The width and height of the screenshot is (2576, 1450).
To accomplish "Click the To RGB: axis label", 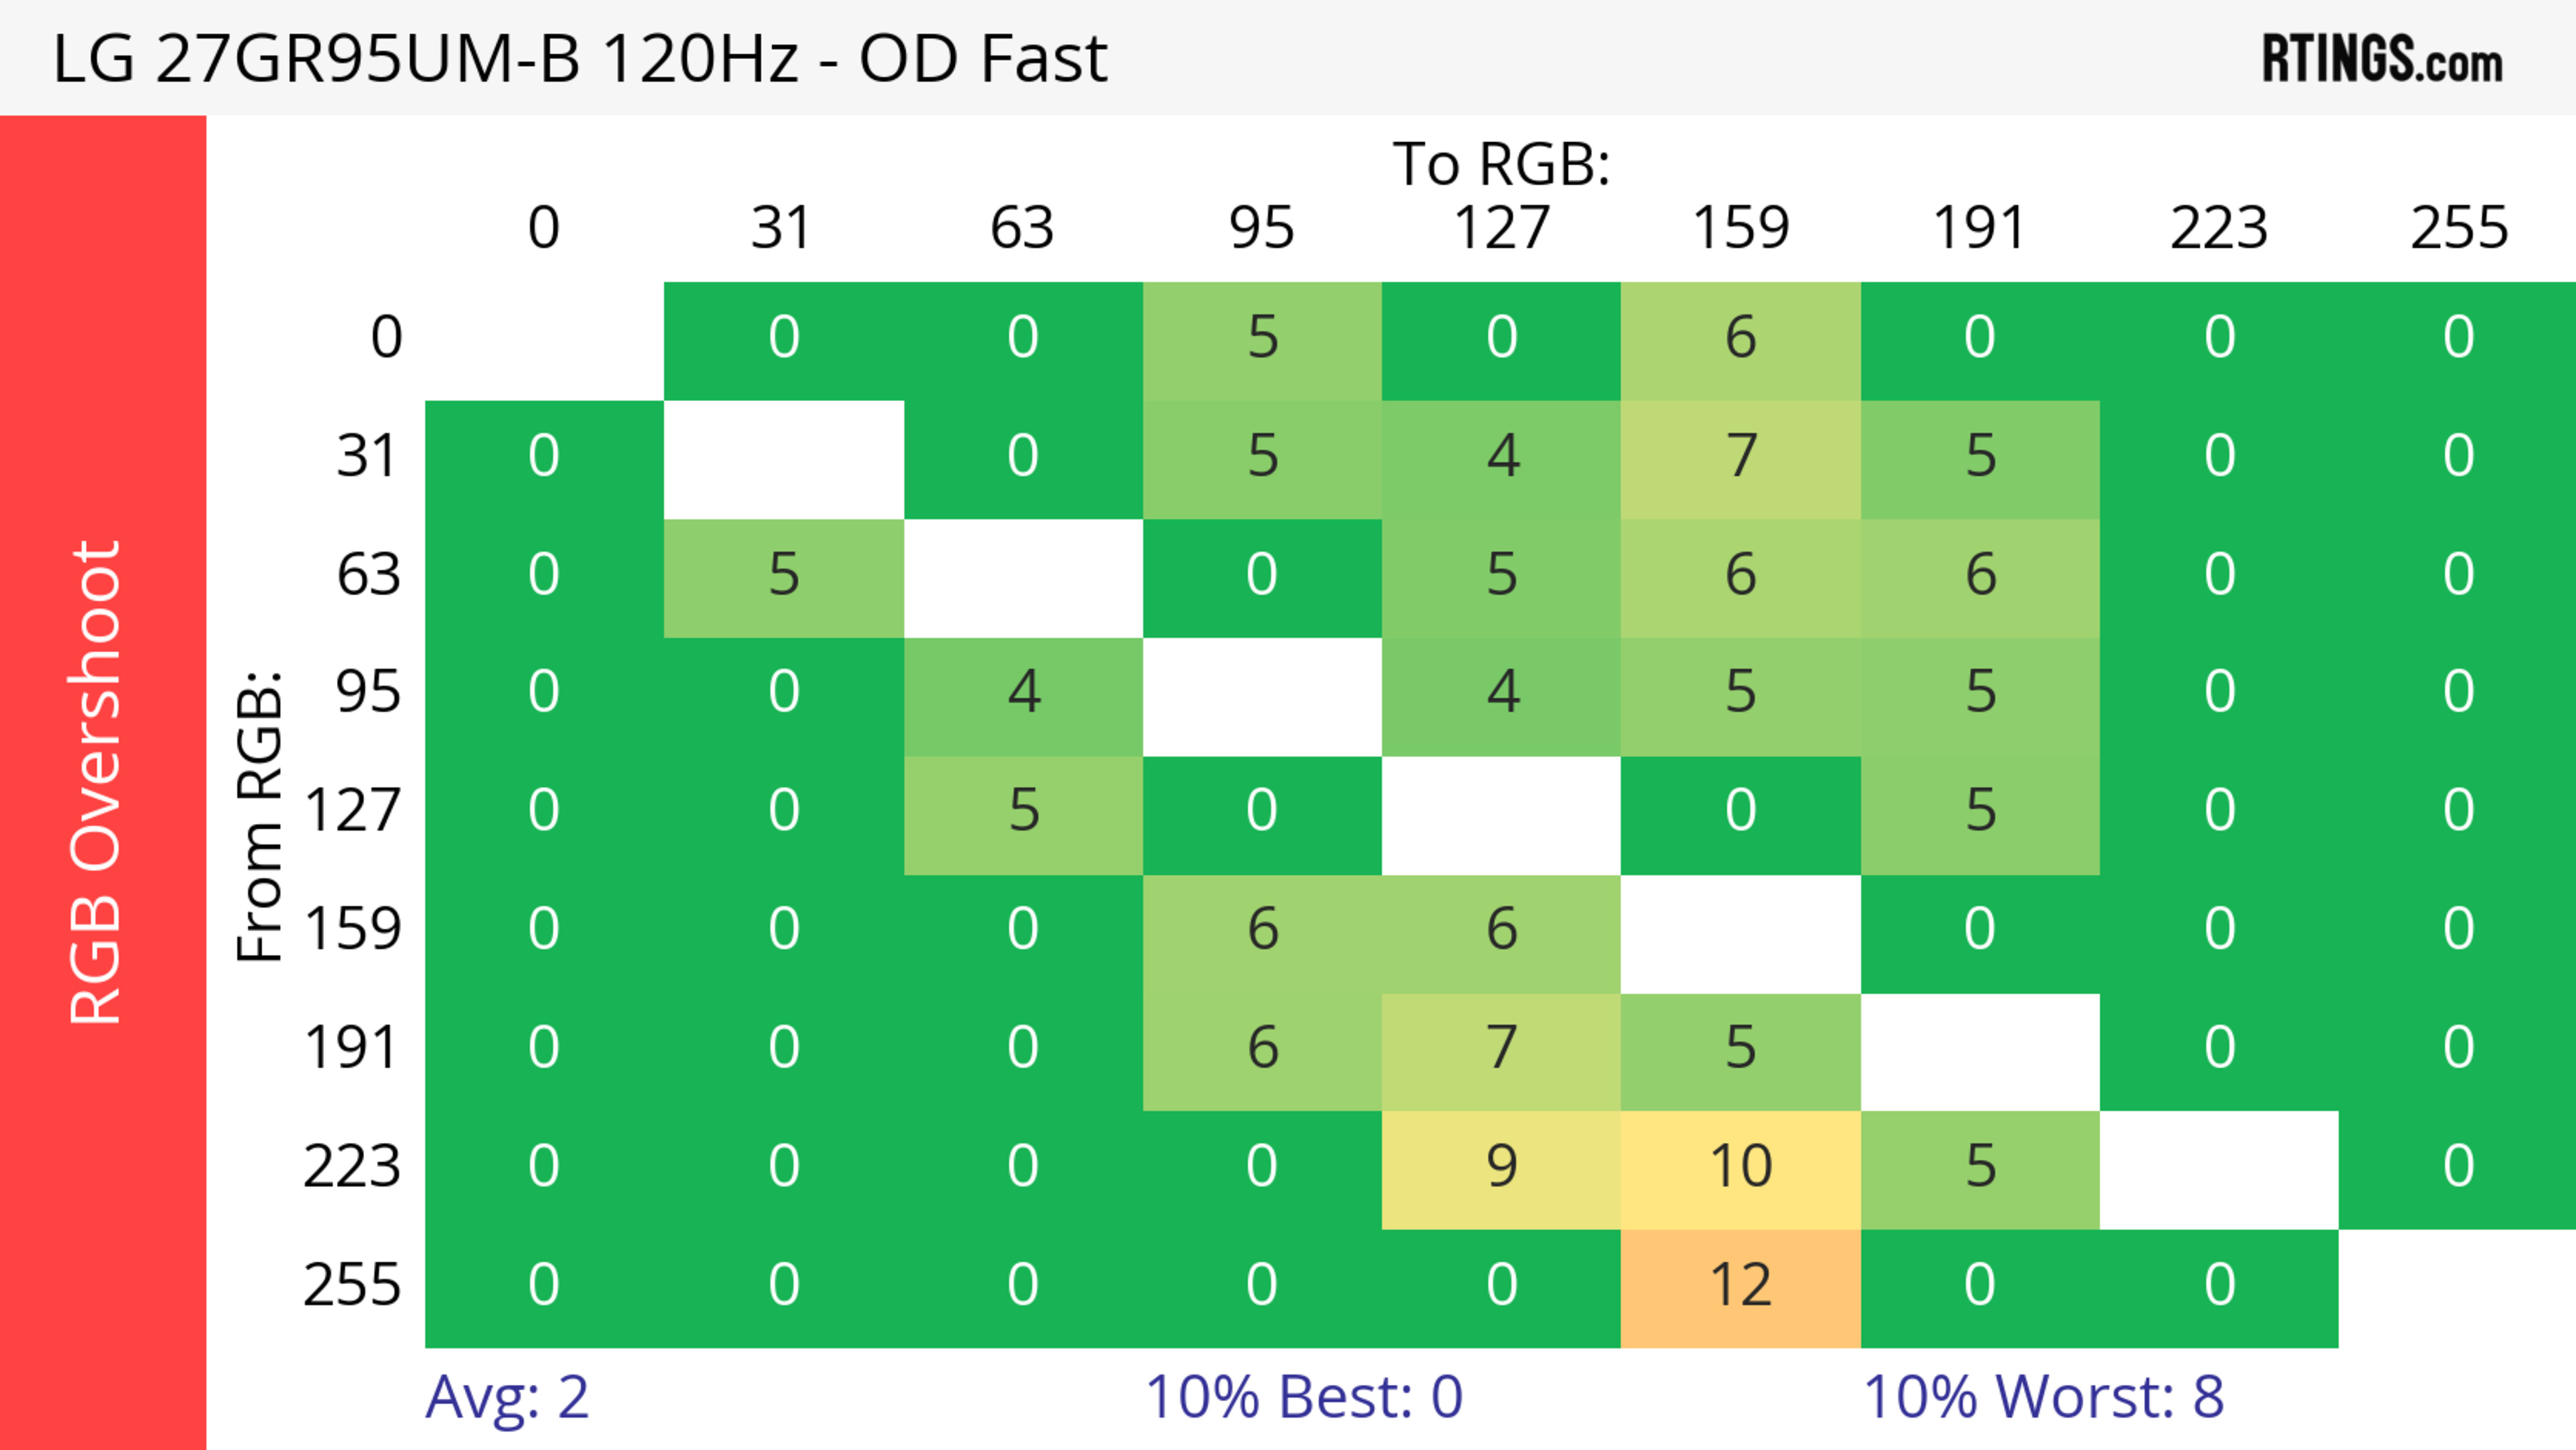I will point(1501,164).
